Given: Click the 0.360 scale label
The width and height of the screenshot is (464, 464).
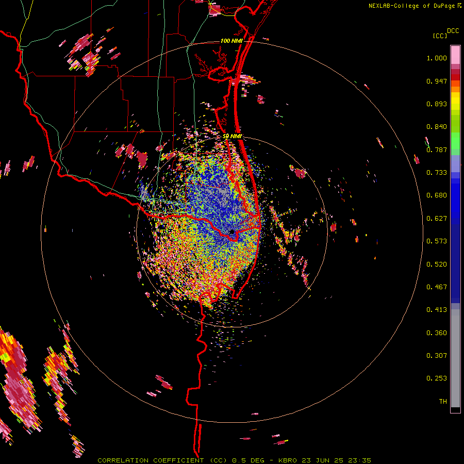Looking at the screenshot, I should [437, 333].
